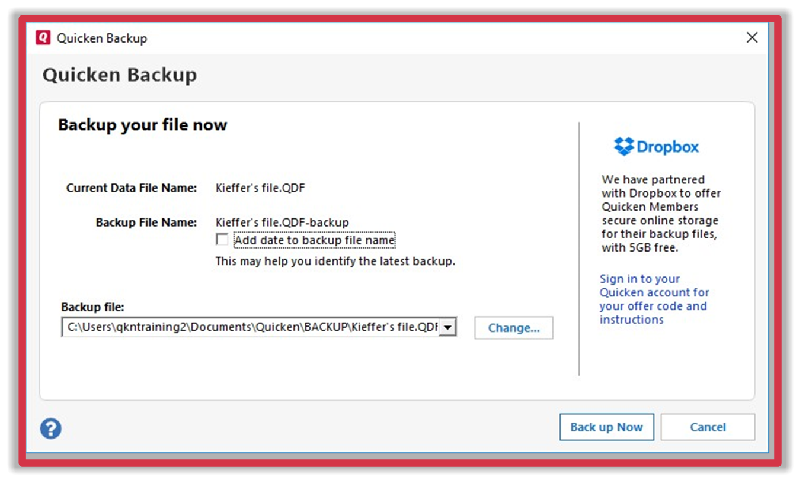Click inside the Backup file path field
This screenshot has width=809, height=490.
(252, 327)
